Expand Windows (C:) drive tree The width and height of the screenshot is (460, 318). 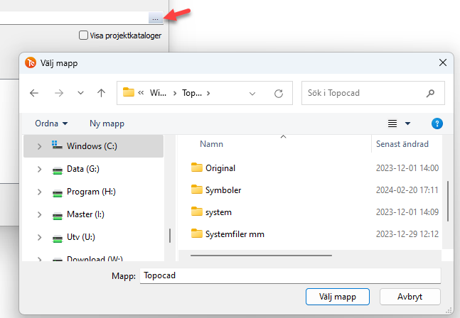39,146
